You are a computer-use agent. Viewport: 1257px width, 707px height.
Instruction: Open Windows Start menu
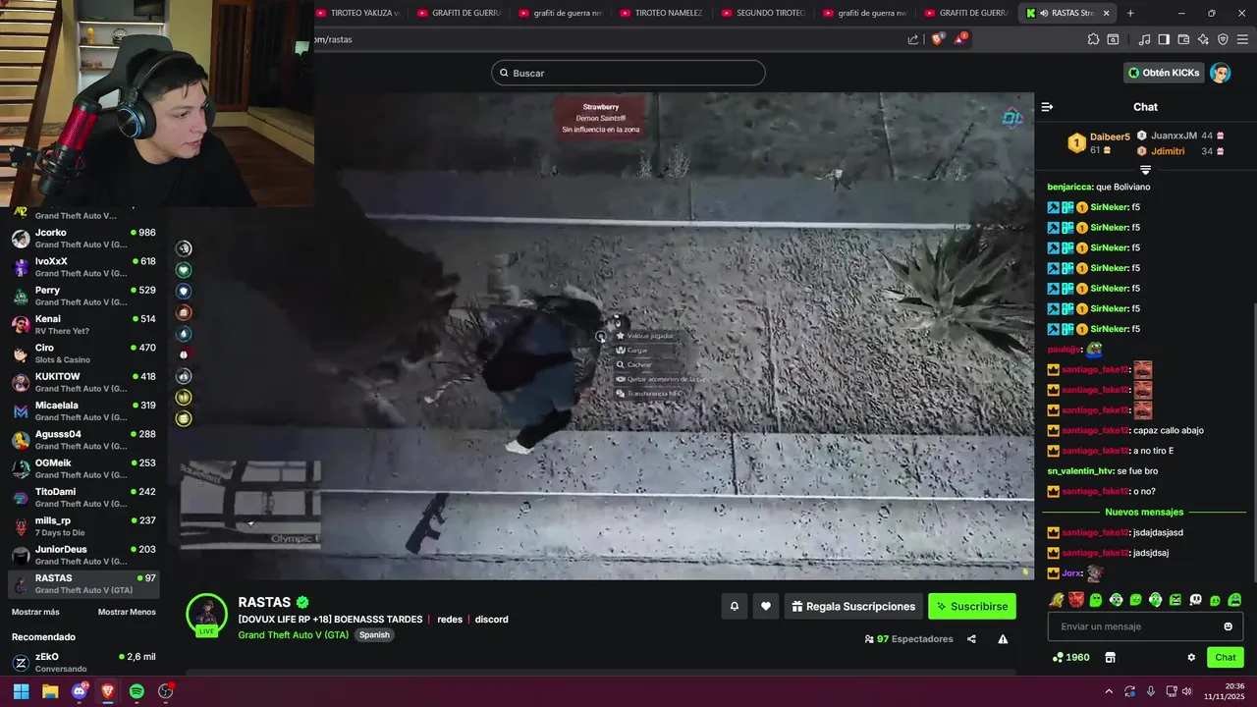[21, 691]
